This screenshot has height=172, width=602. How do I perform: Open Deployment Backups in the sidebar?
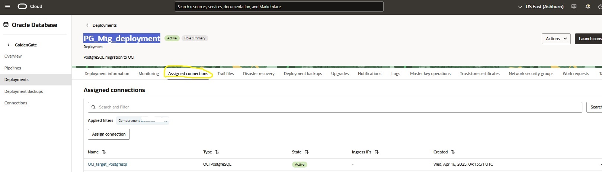23,91
